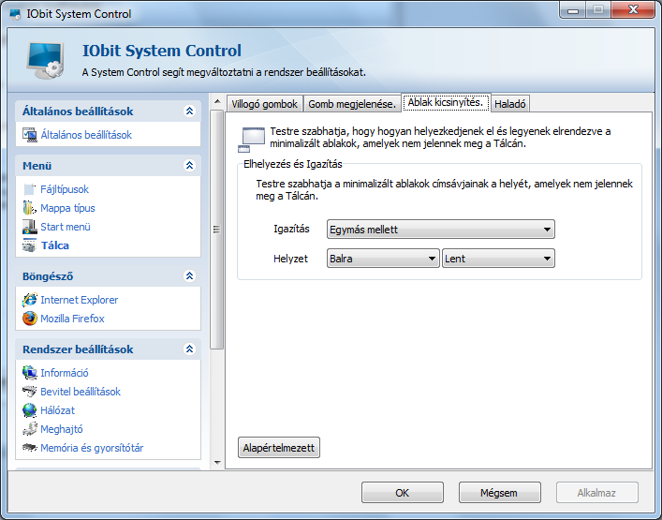Open Start menü settings

[66, 227]
